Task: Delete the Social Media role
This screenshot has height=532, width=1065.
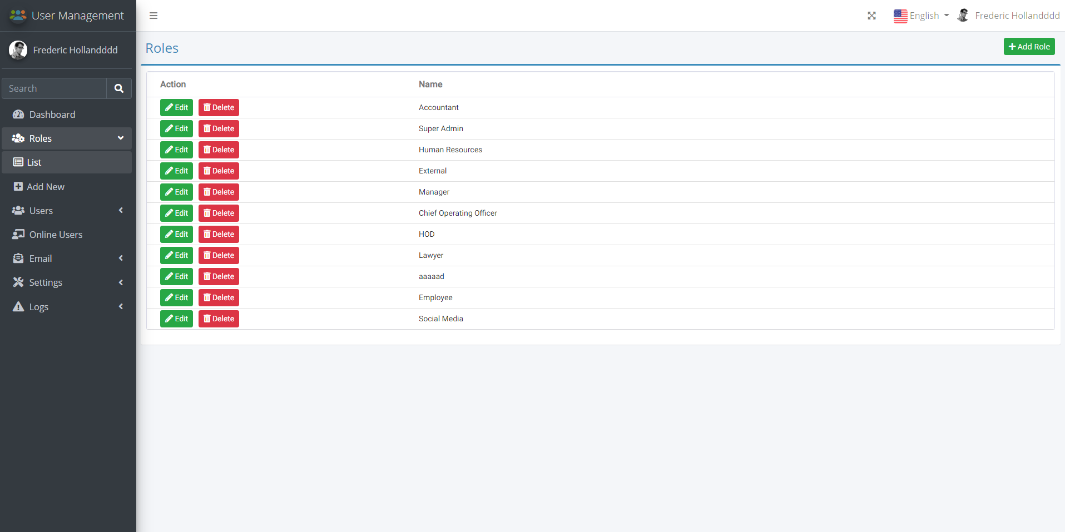Action: (x=219, y=319)
